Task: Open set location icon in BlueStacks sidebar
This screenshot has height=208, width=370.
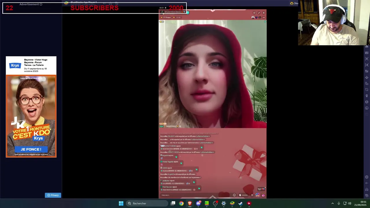Action: 367,96
